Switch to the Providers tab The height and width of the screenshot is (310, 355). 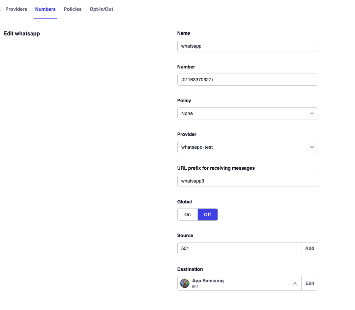pyautogui.click(x=16, y=9)
